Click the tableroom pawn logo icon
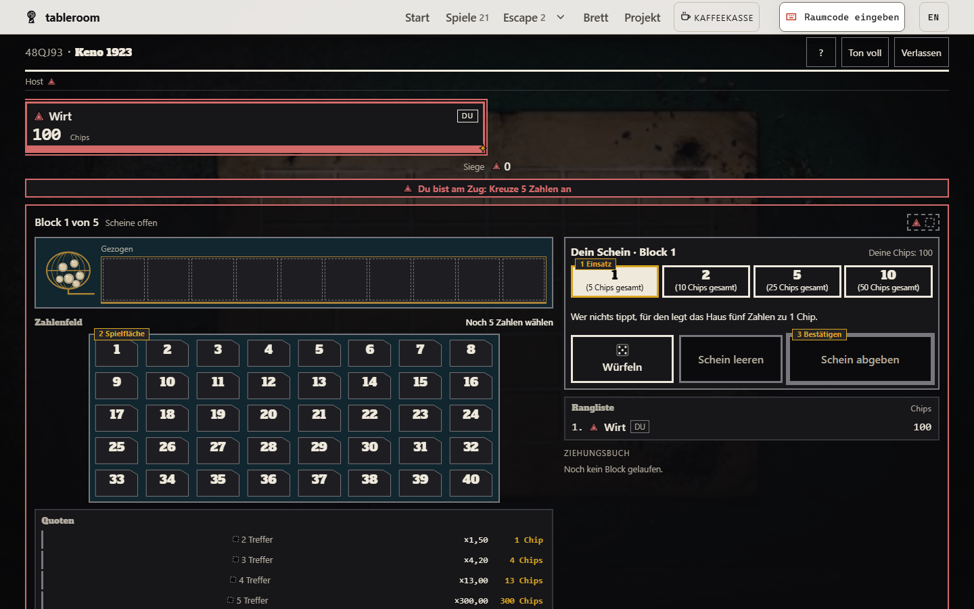974x609 pixels. point(31,17)
